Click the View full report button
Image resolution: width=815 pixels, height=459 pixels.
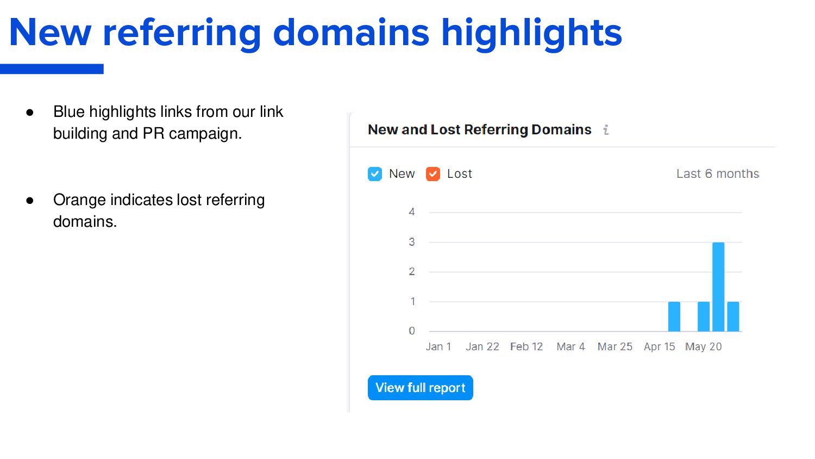tap(421, 388)
